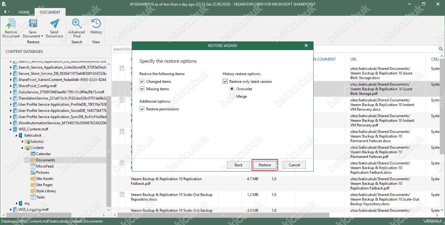This screenshot has height=225, width=445.
Task: Open the application menu hamburger icon
Action: click(x=6, y=12)
